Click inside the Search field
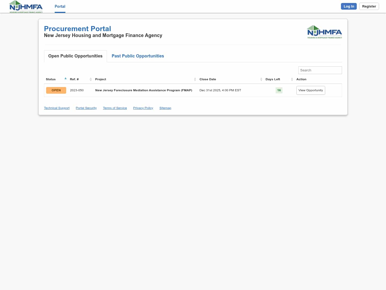Viewport: 386px width, 290px height. pos(320,70)
